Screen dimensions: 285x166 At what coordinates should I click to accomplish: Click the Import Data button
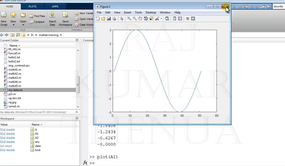pos(52,19)
